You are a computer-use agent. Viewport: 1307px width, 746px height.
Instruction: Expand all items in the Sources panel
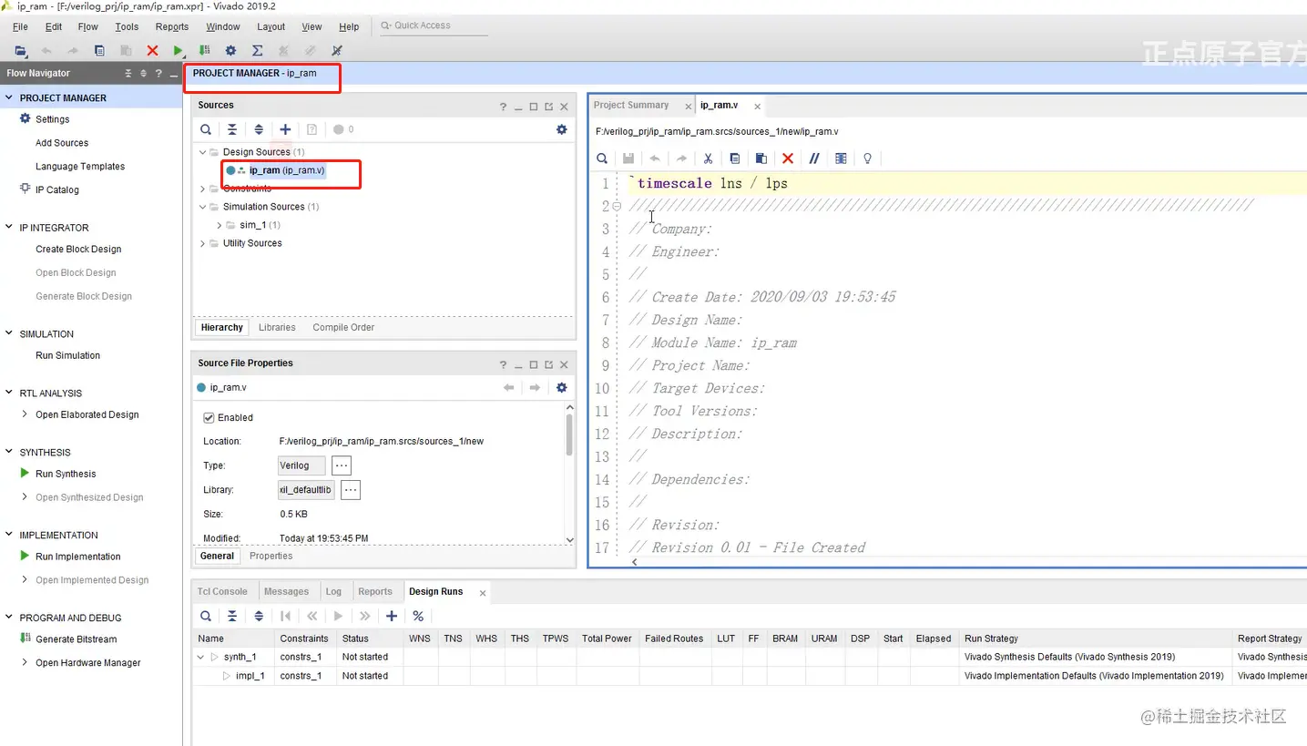point(259,130)
